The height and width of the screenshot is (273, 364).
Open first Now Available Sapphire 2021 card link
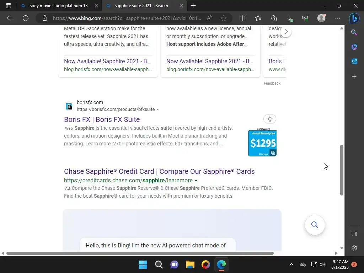tap(107, 61)
